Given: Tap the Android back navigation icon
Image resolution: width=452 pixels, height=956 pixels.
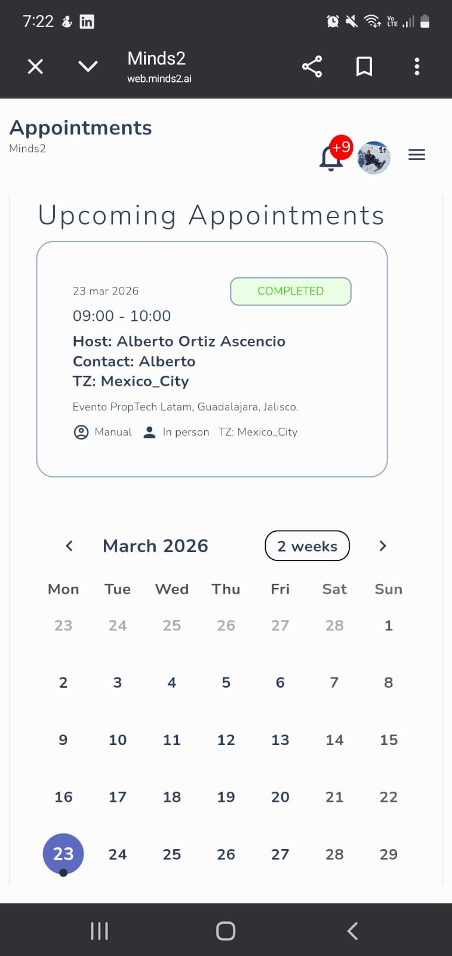Looking at the screenshot, I should (352, 930).
